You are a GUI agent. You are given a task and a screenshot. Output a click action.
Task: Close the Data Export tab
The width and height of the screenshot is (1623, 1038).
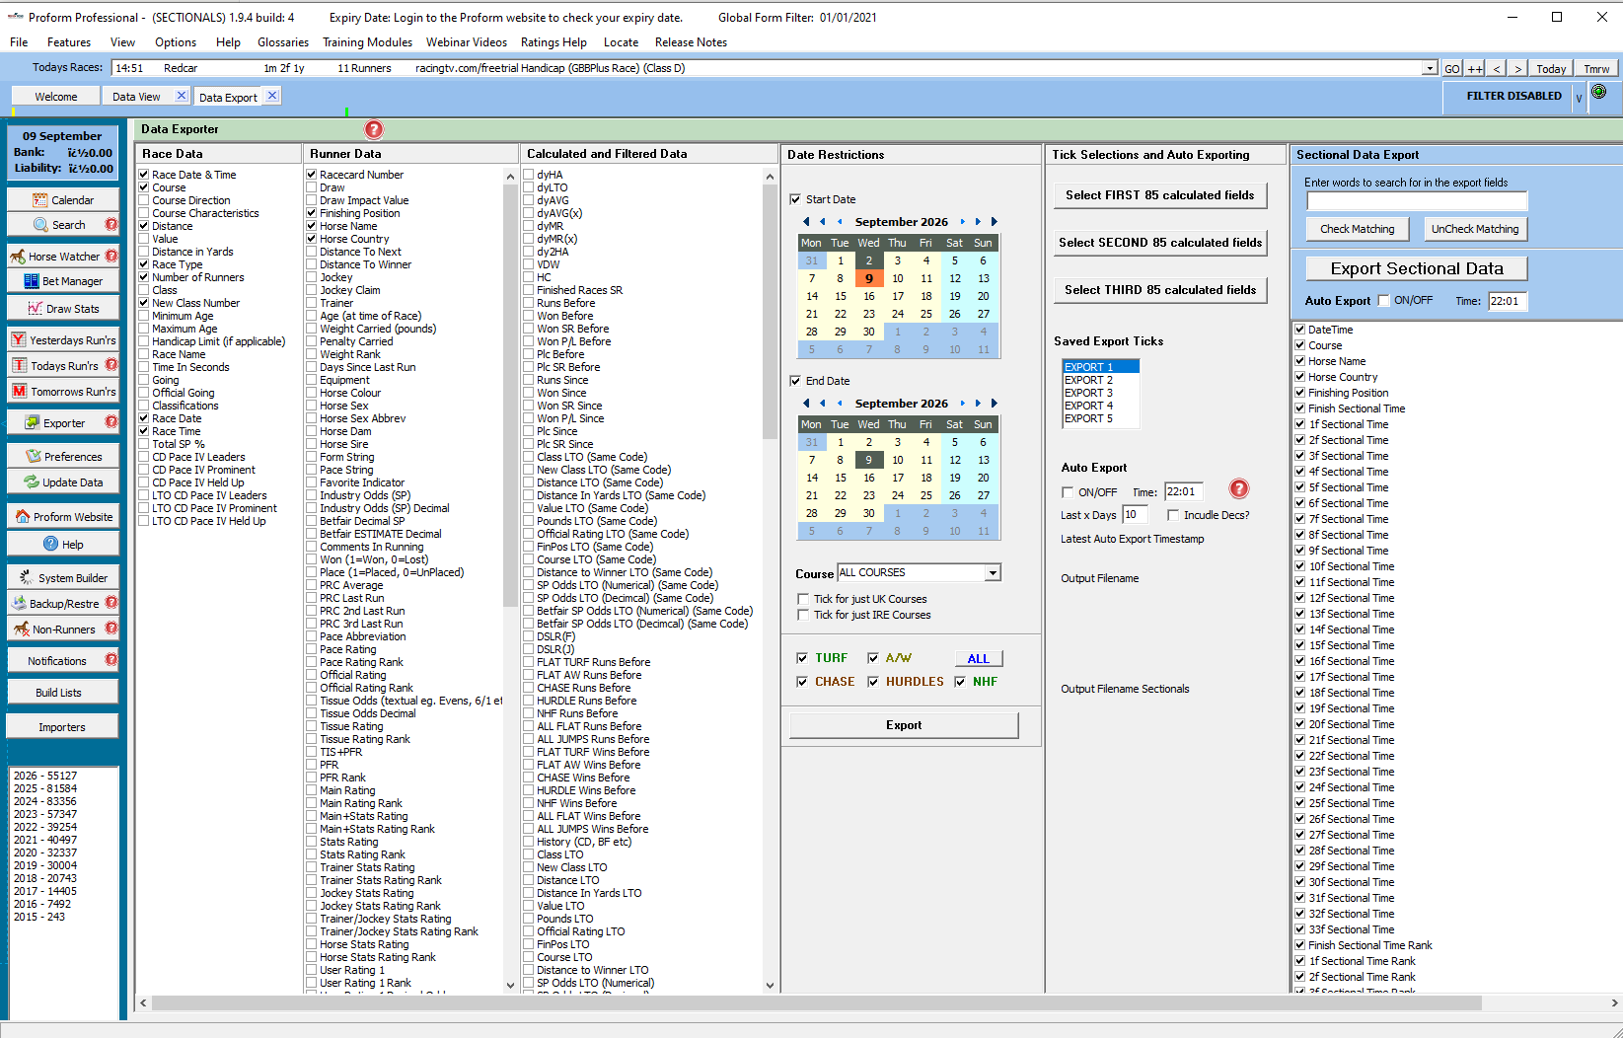[272, 95]
